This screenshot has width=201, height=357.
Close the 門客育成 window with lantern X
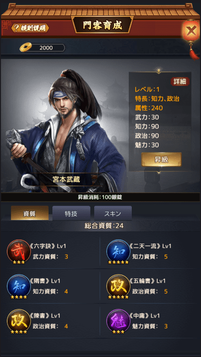pos(191,31)
